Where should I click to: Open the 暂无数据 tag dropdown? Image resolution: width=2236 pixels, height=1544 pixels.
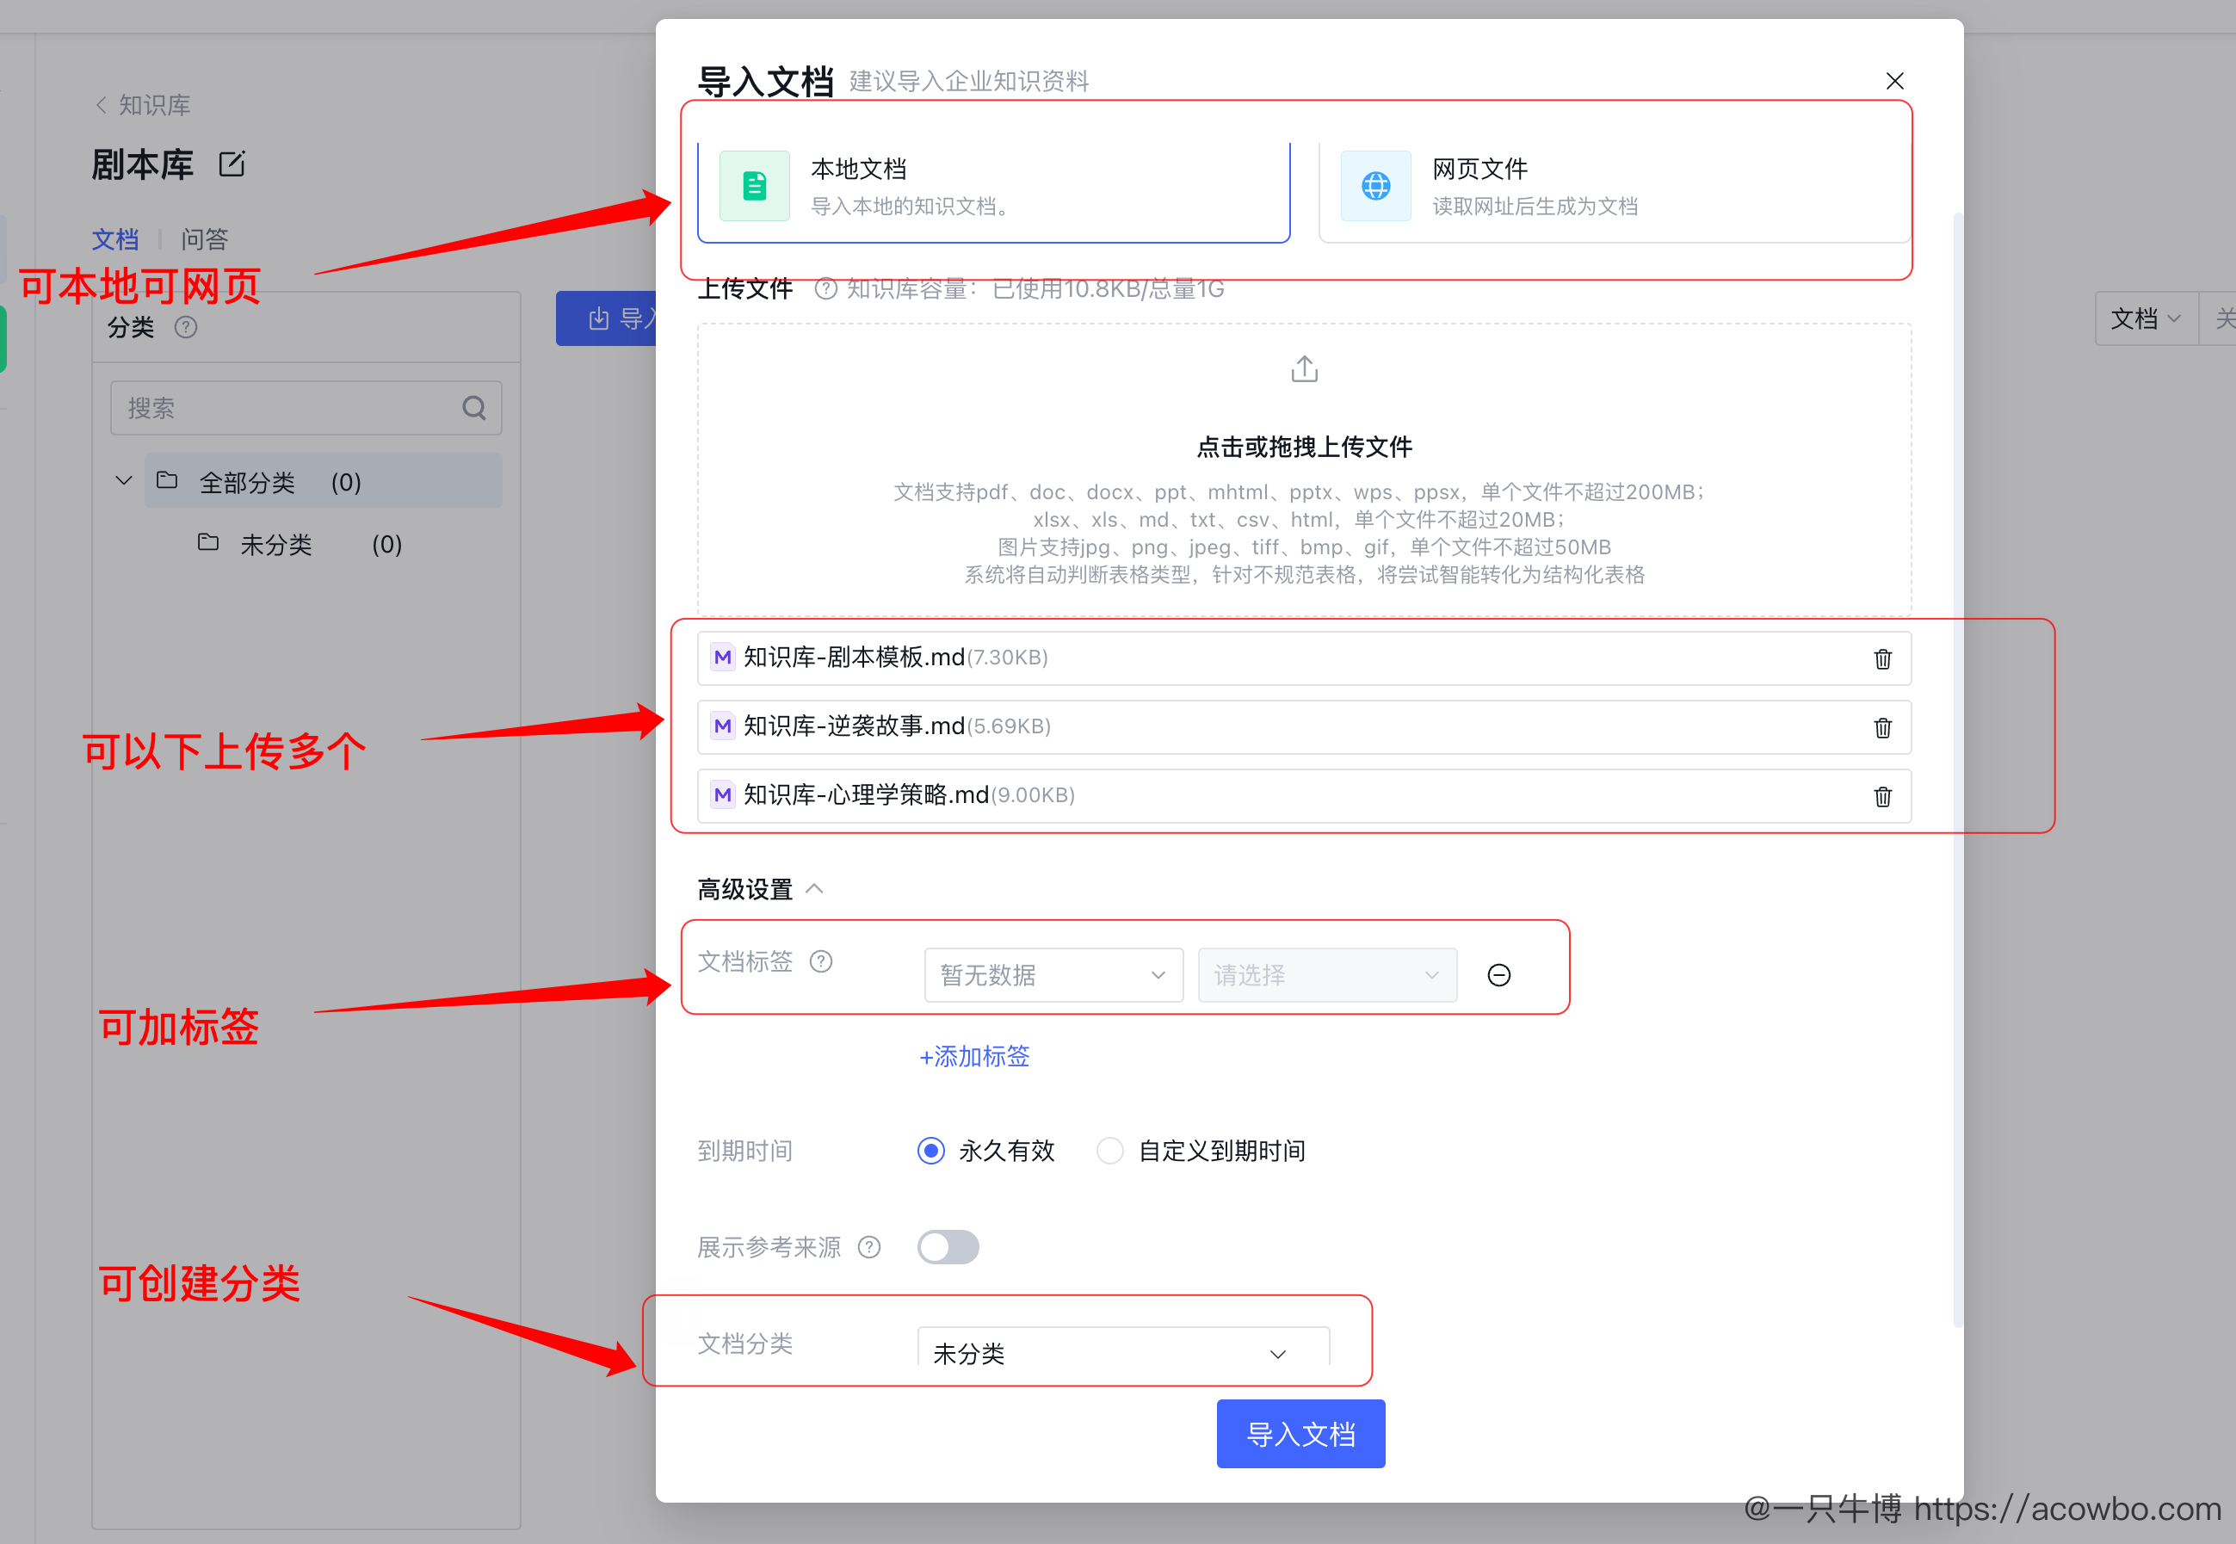pyautogui.click(x=1053, y=975)
